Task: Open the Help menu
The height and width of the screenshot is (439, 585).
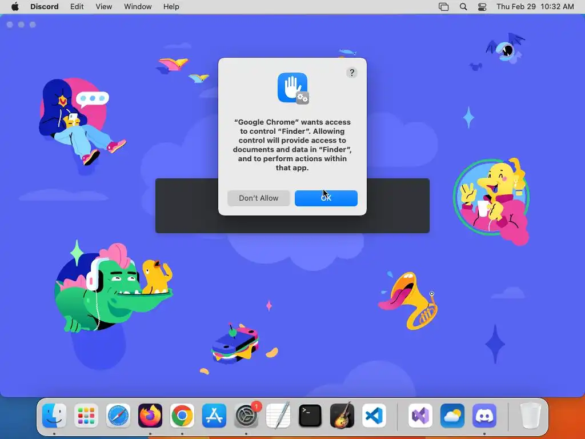Action: 171,7
